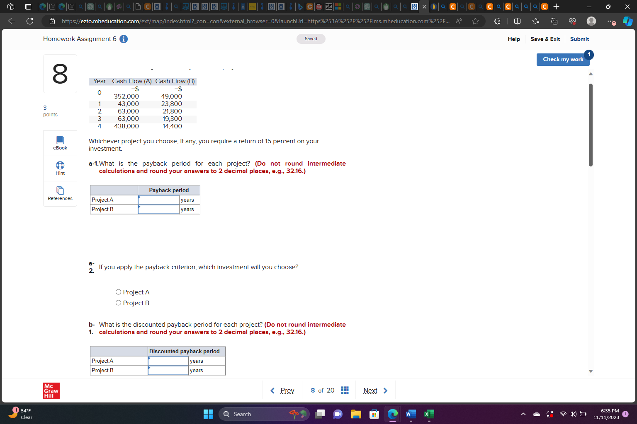Viewport: 637px width, 424px height.
Task: Open browser essentials heart icon
Action: tap(572, 21)
